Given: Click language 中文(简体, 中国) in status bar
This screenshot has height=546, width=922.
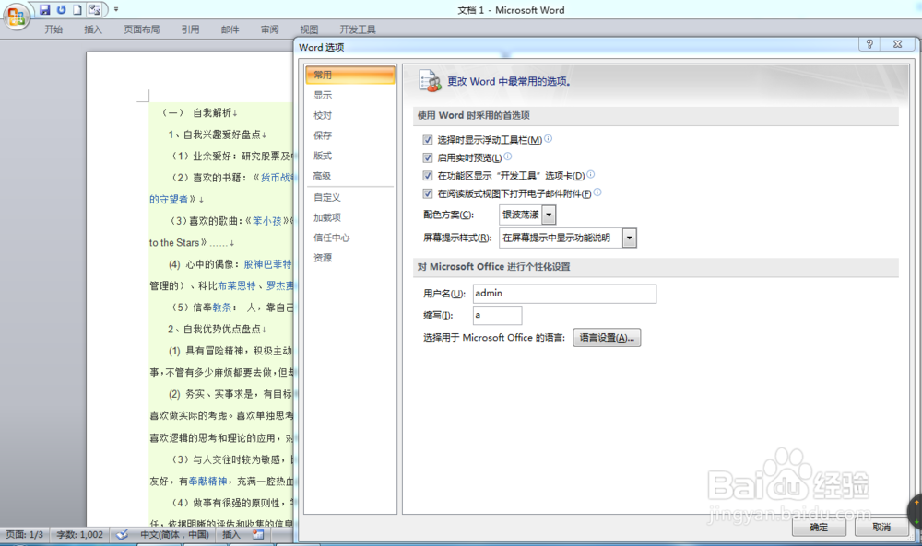Looking at the screenshot, I should [x=174, y=534].
